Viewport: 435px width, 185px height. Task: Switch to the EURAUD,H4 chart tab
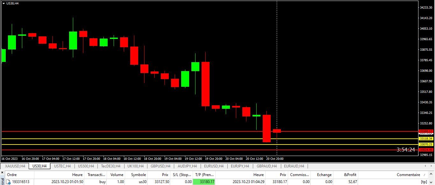click(294, 166)
